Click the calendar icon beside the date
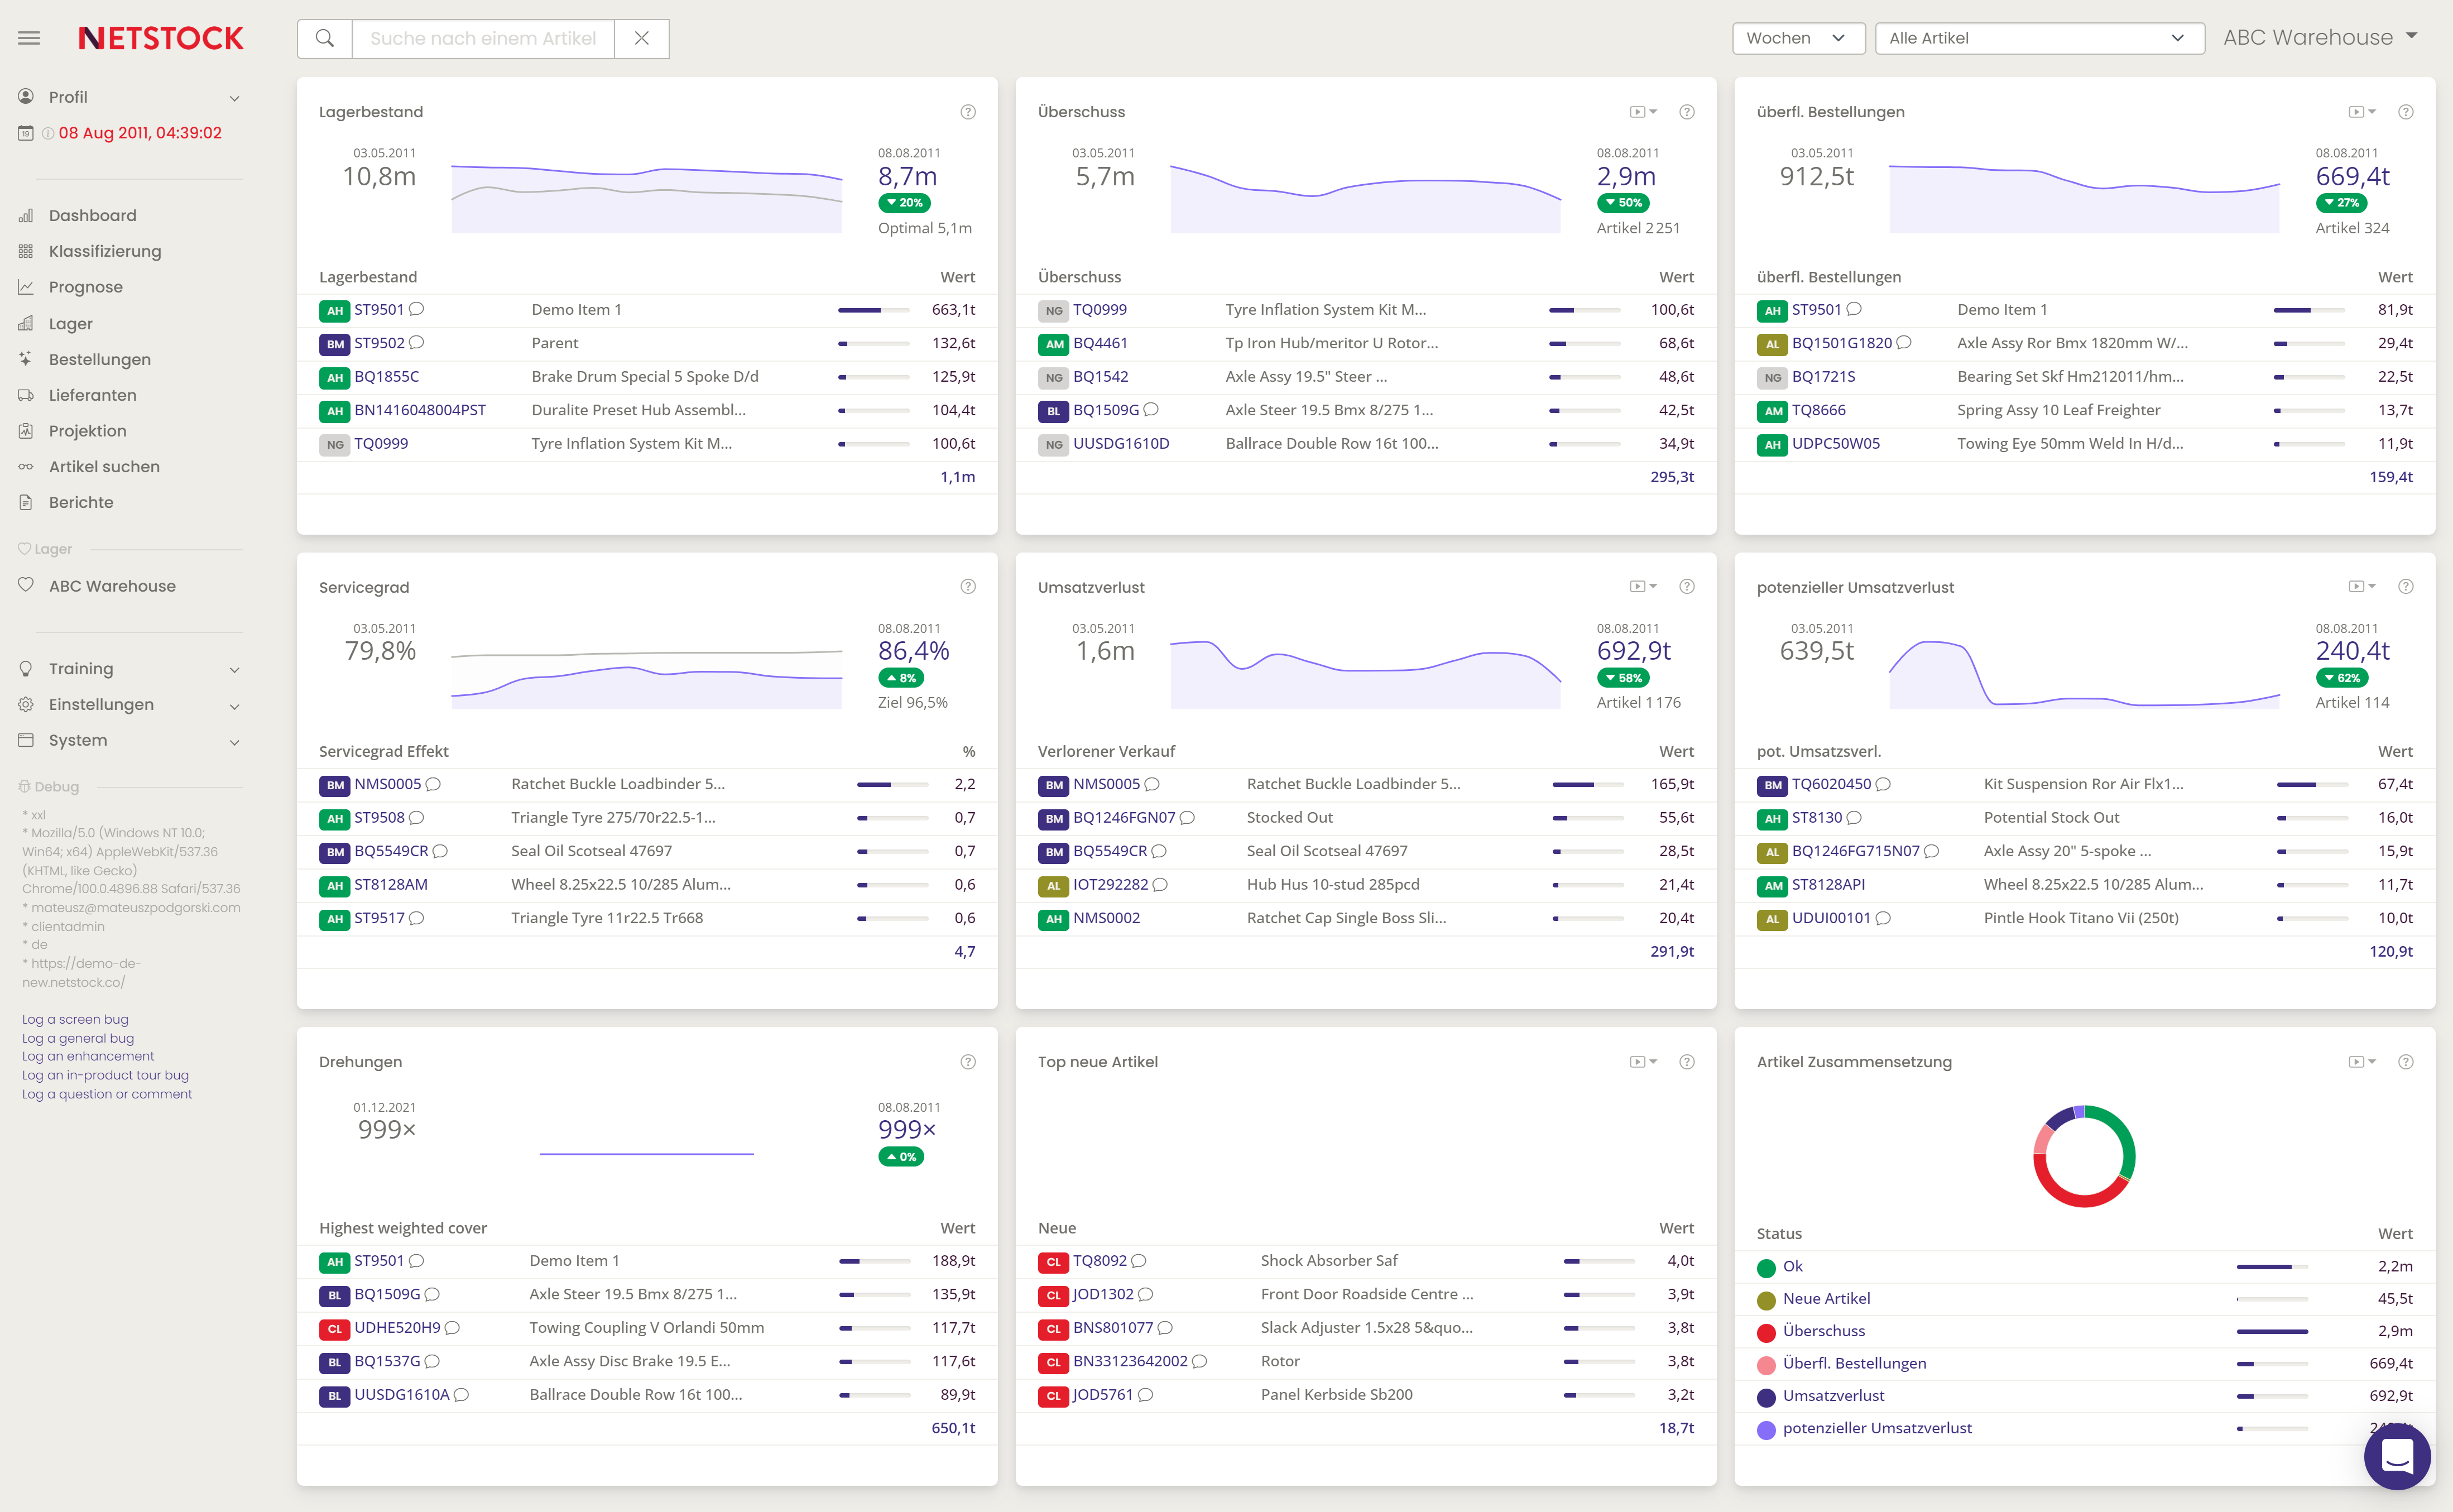The image size is (2453, 1512). (26, 133)
